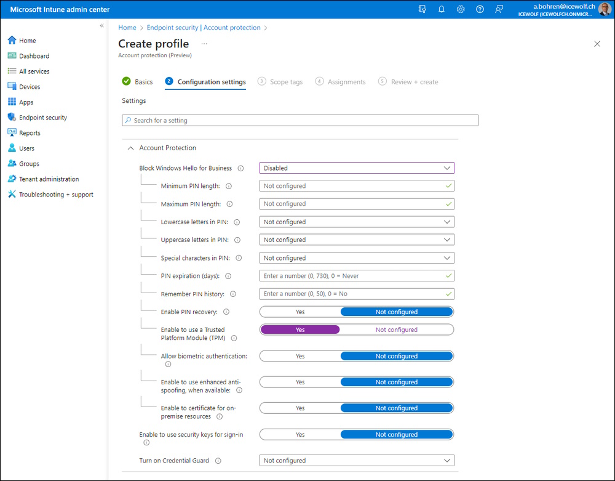Set Enable PIN recovery to Yes
The width and height of the screenshot is (615, 481).
pos(300,312)
